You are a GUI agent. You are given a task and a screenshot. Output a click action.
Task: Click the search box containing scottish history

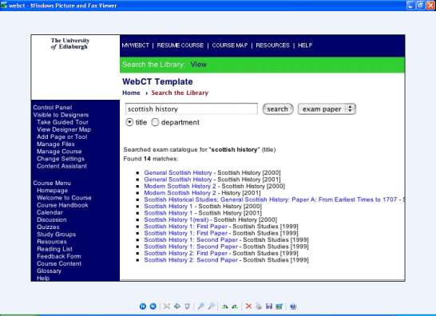tap(192, 109)
